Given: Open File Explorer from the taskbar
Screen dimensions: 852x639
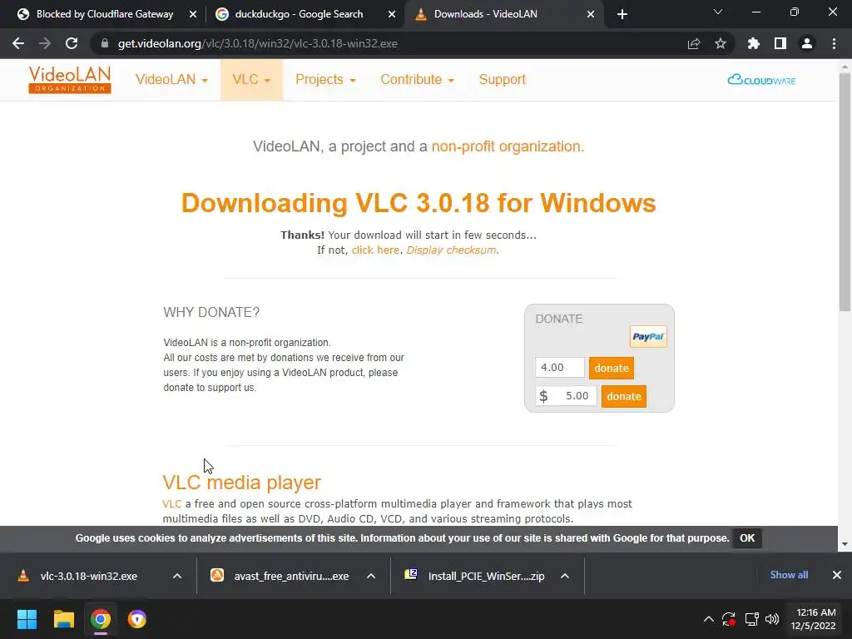Looking at the screenshot, I should (64, 619).
